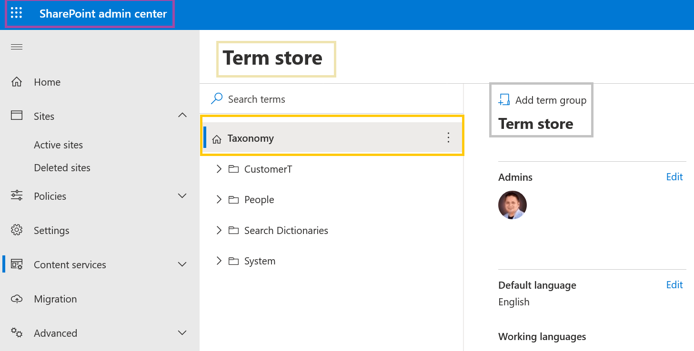Click the Taxonomy home icon
Screen dimensions: 694x351
217,139
